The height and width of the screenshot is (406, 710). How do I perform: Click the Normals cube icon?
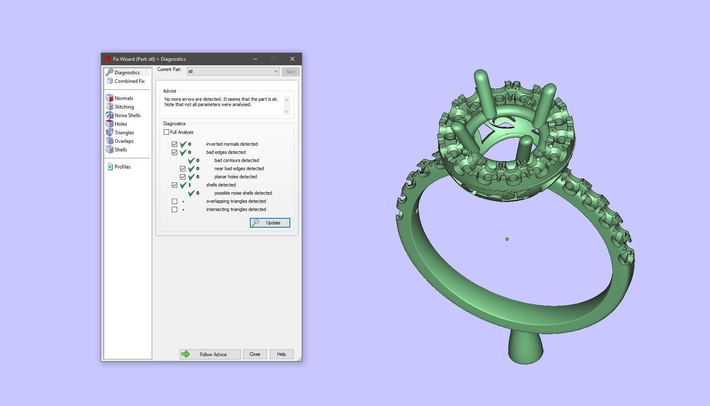(x=109, y=98)
